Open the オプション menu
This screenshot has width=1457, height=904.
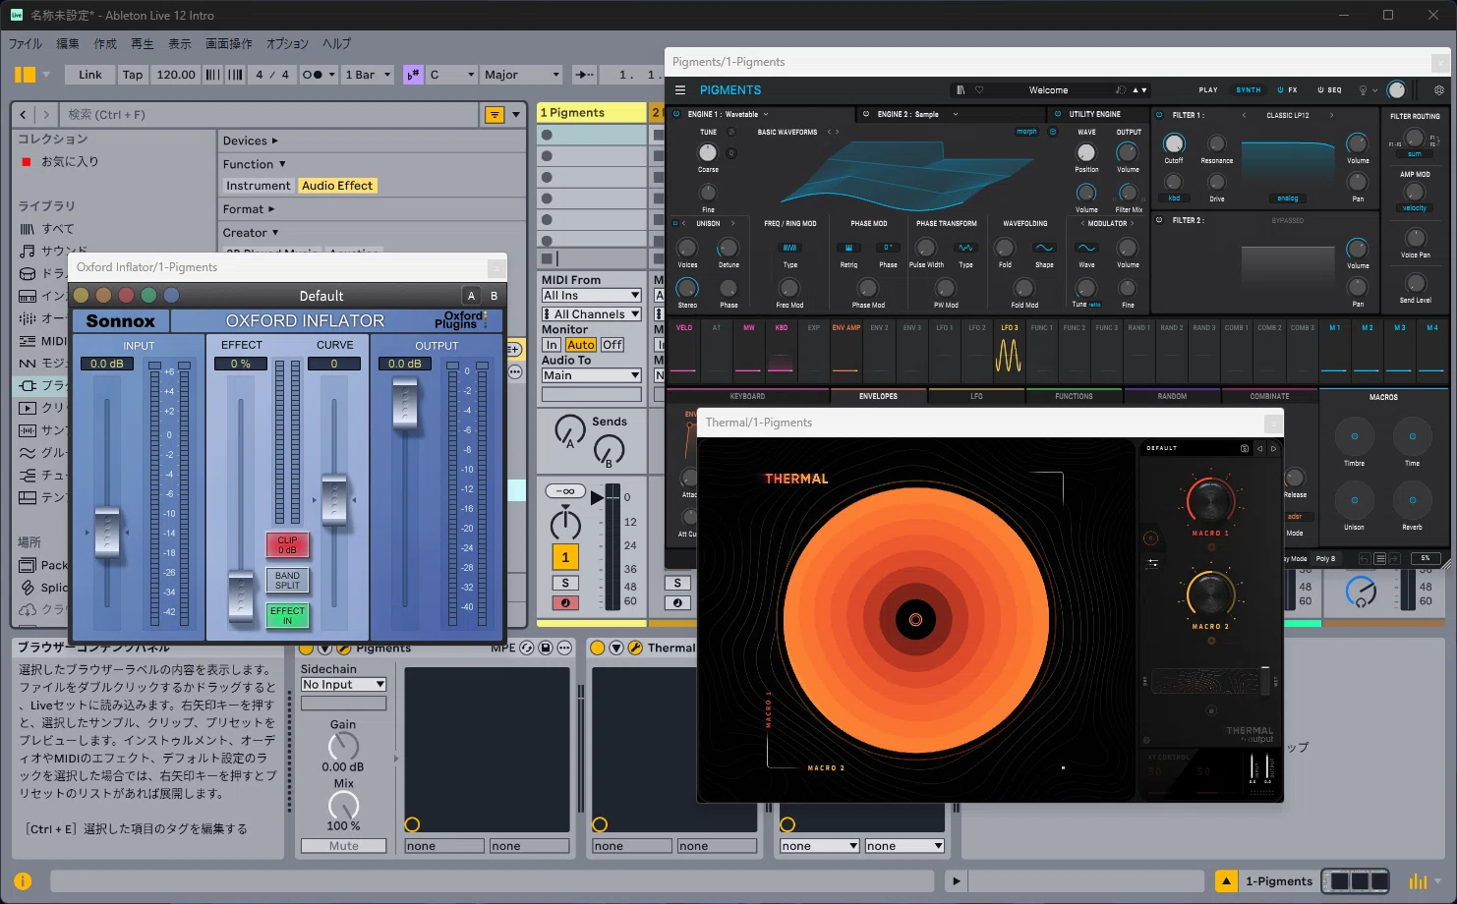coord(287,43)
